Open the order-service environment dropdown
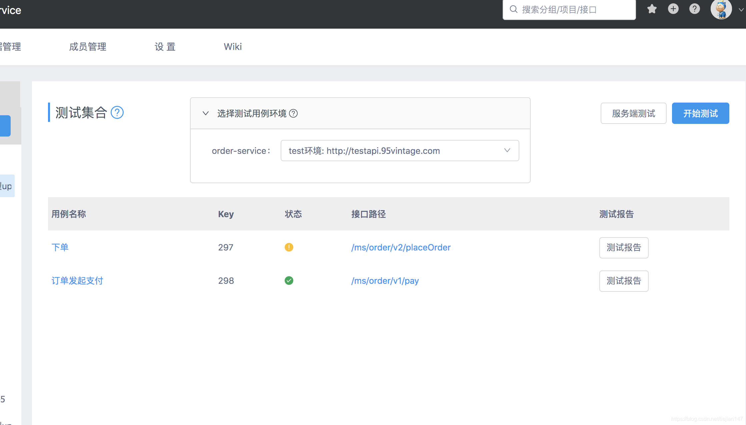The width and height of the screenshot is (746, 425). coord(400,151)
